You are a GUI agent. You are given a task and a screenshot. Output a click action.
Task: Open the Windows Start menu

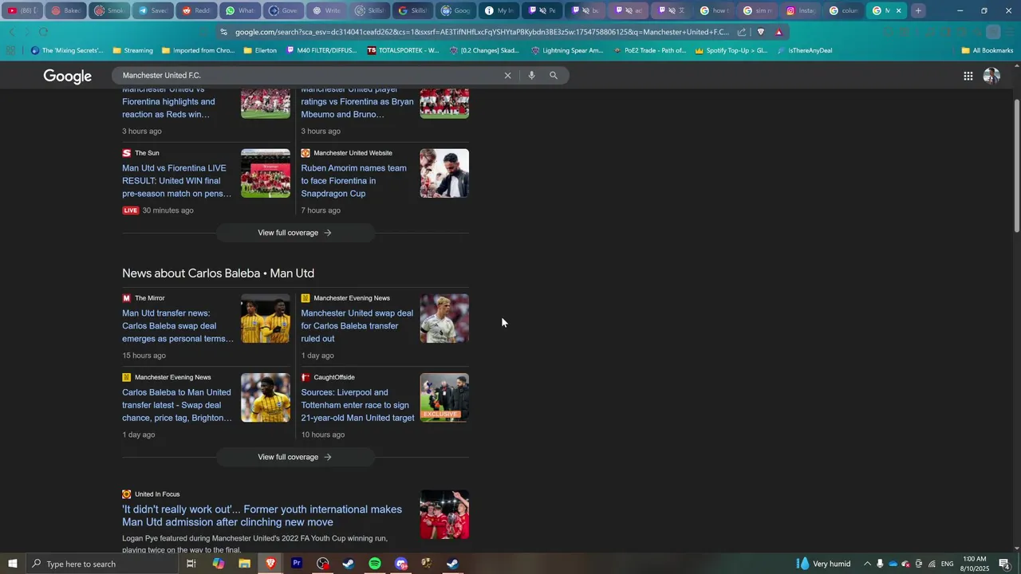pos(12,564)
